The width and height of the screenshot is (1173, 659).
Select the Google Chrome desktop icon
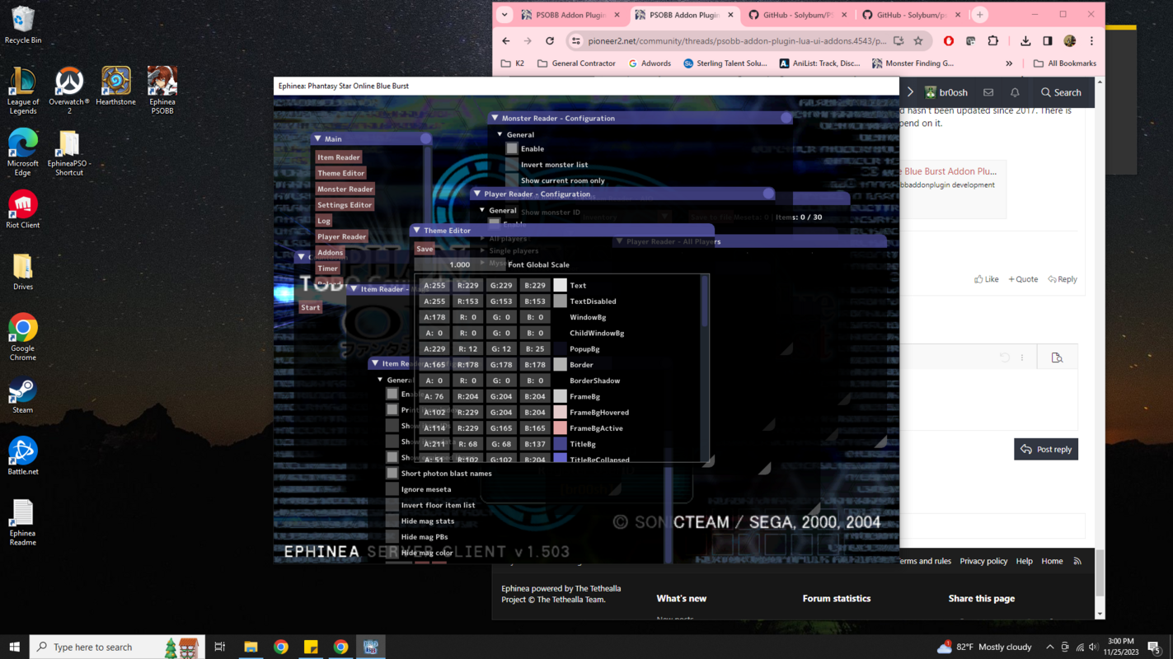23,338
